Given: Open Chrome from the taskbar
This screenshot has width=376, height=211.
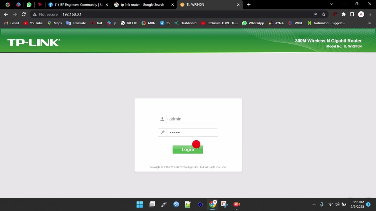Looking at the screenshot, I should tap(212, 205).
